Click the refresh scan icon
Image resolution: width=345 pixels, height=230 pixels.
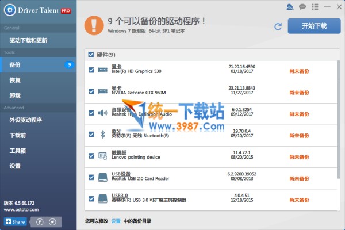[x=278, y=26]
